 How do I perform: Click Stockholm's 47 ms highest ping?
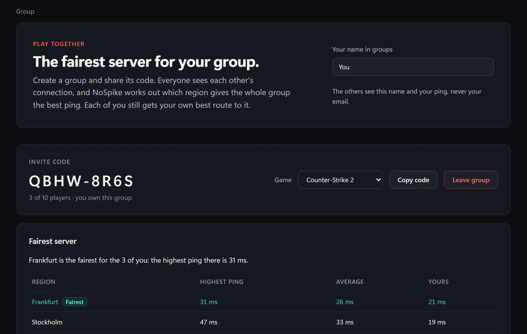pos(209,322)
